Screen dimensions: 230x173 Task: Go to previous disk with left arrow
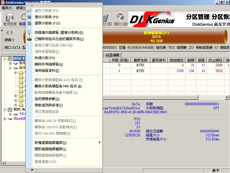pos(7,32)
